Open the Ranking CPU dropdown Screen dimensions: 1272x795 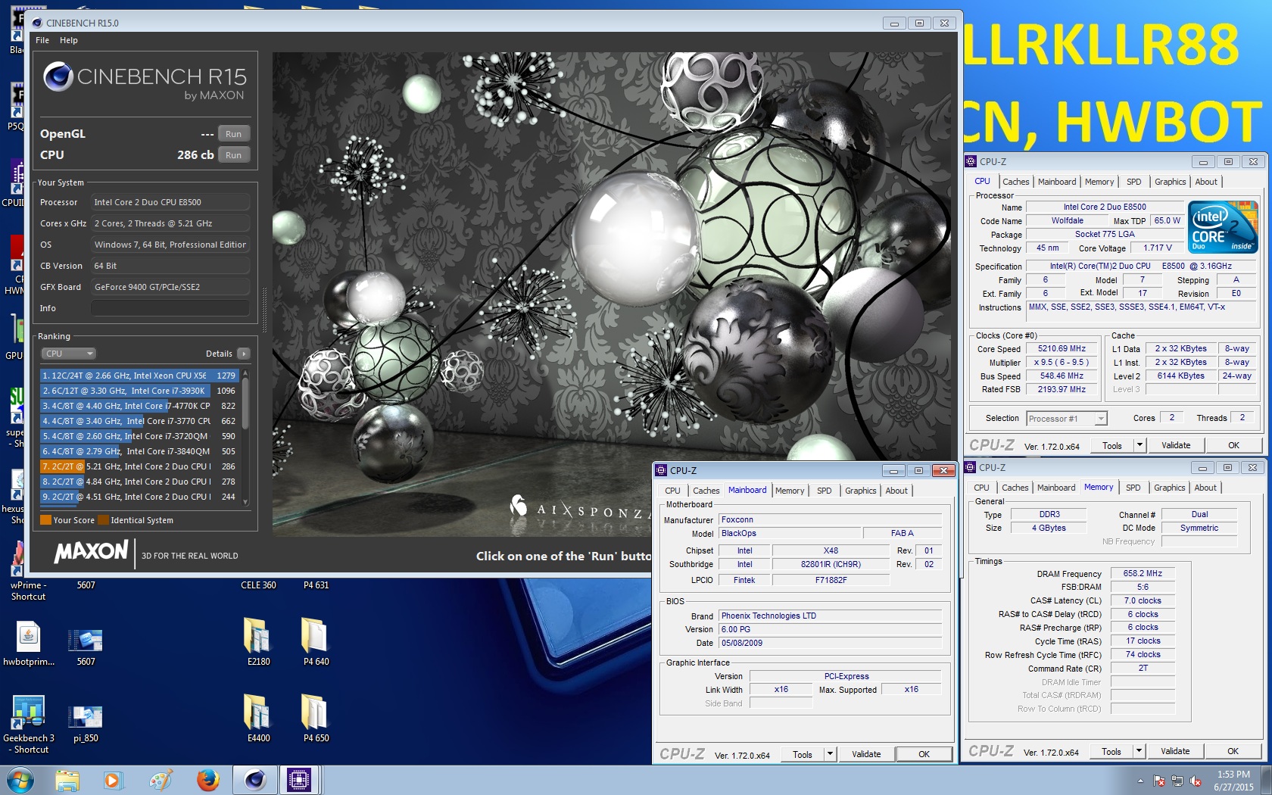69,354
